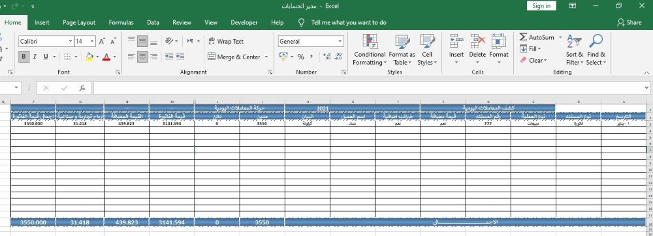Viewport: 653px width, 236px height.
Task: Open Font dialog launcher
Action: point(118,72)
